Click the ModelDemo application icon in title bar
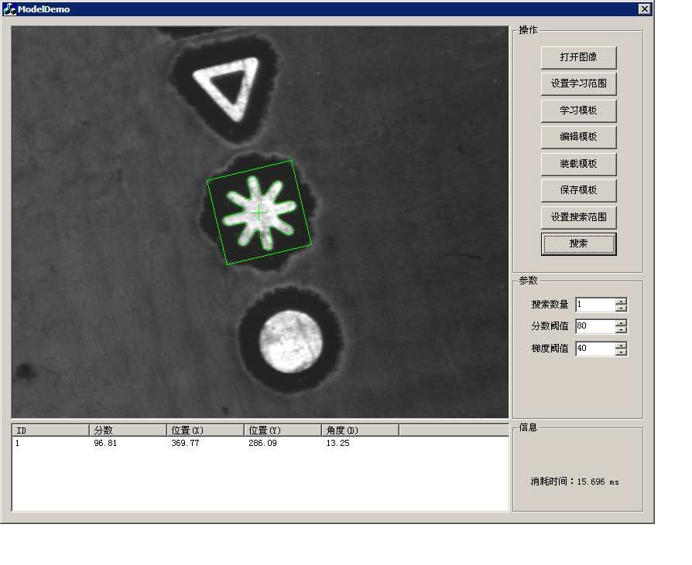Screen dimensions: 692x565 coord(9,9)
